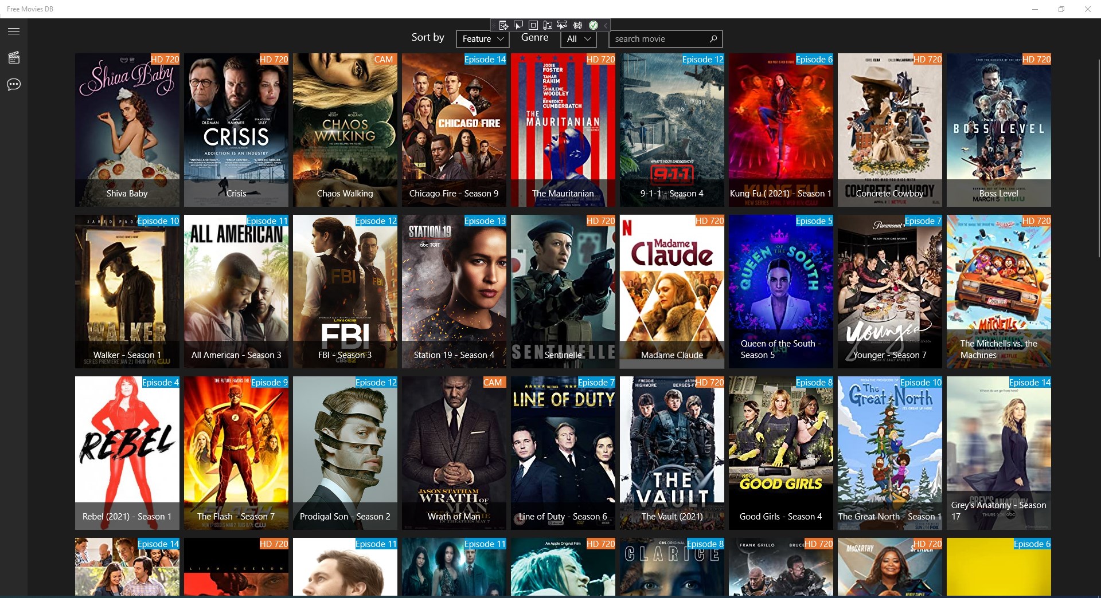Viewport: 1101px width, 598px height.
Task: Select The Great North Season 1 poster
Action: pyautogui.click(x=890, y=453)
